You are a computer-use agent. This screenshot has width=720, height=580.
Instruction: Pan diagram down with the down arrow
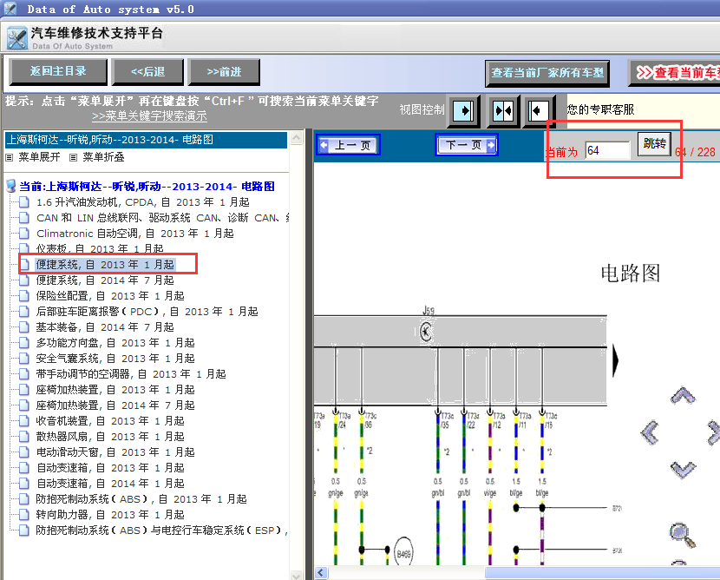pos(683,470)
